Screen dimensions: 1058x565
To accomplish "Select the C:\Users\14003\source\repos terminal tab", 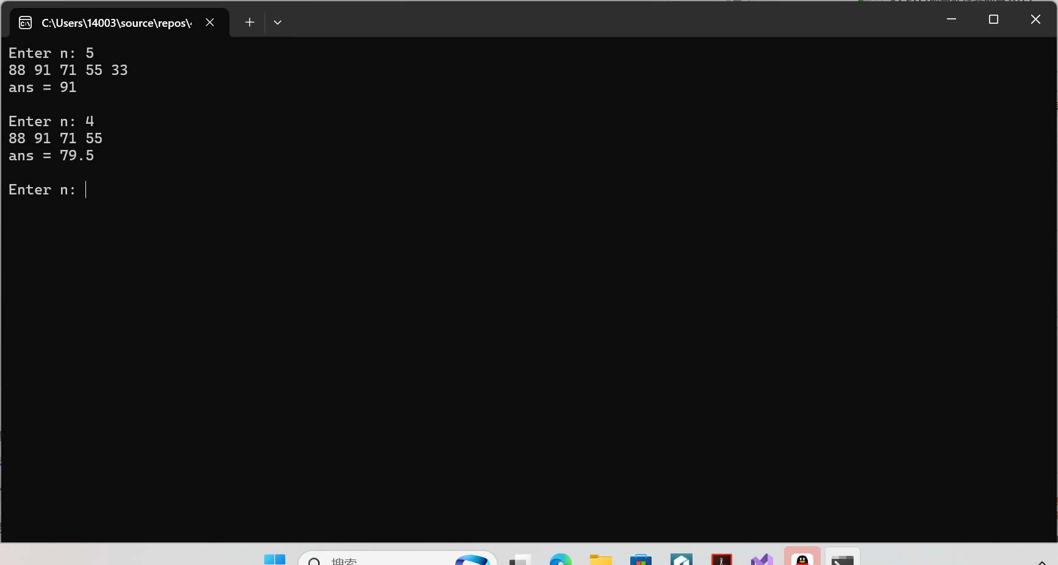I will pyautogui.click(x=120, y=23).
